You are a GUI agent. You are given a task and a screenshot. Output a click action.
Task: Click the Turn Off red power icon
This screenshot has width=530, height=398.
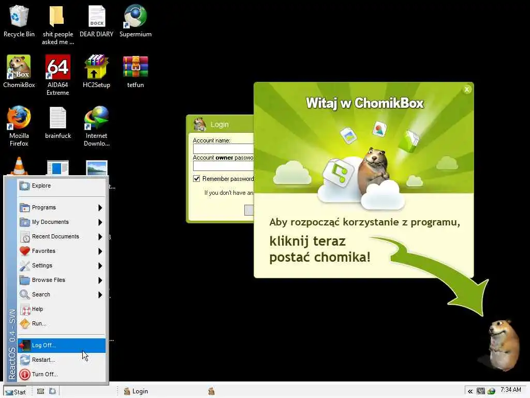click(x=25, y=375)
